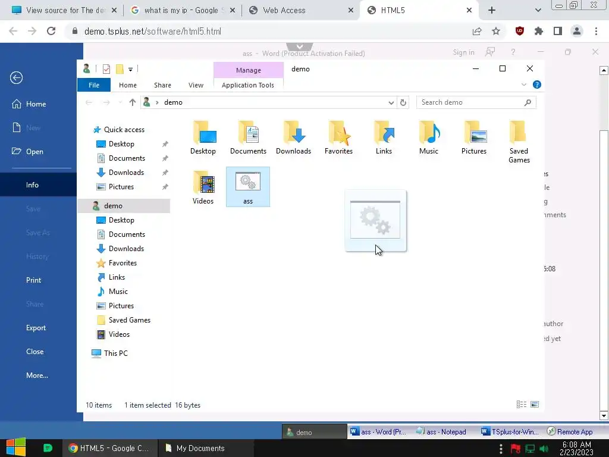Click Sign in in the Word title bar
Viewport: 609px width, 457px height.
pyautogui.click(x=463, y=52)
